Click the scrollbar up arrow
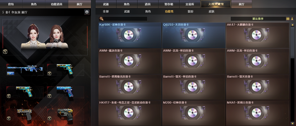296x126 pixels. click(292, 25)
